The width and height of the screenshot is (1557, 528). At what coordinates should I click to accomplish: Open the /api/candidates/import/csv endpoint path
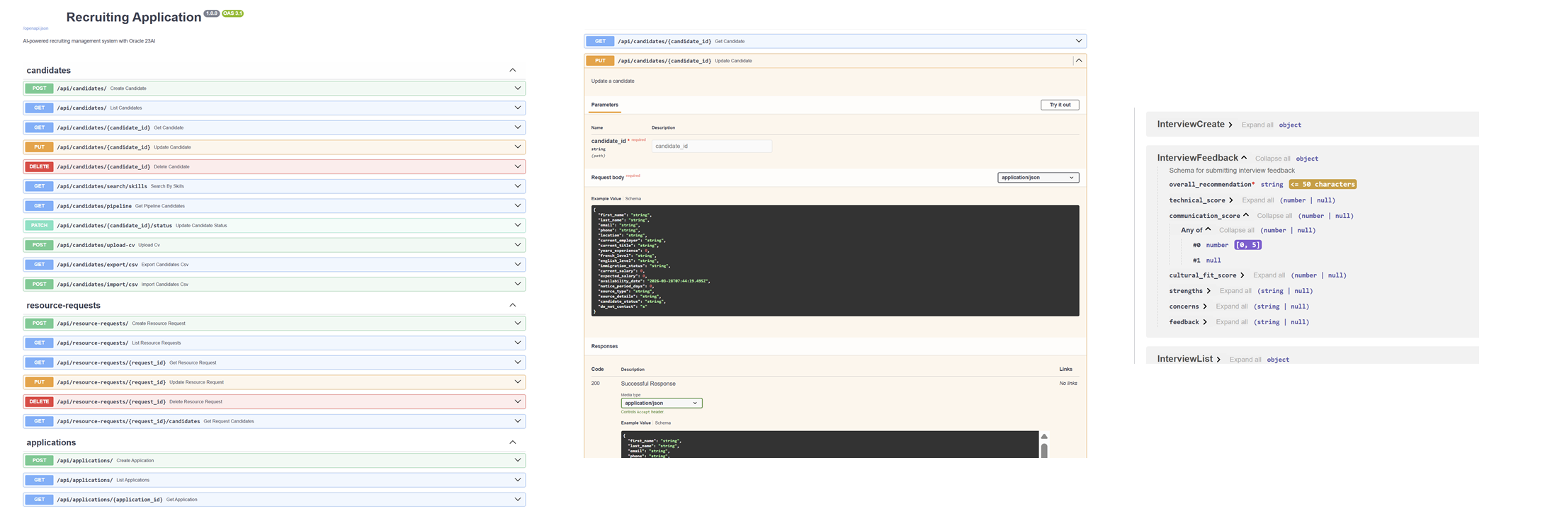click(x=97, y=285)
